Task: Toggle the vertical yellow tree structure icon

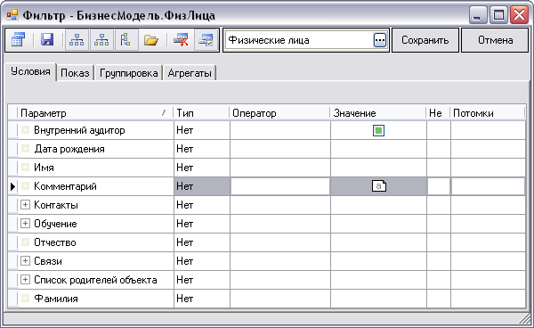Action: coord(125,40)
